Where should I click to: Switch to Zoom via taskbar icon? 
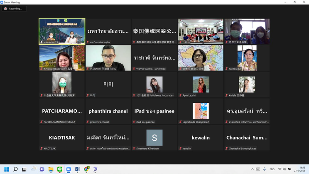coord(69,169)
